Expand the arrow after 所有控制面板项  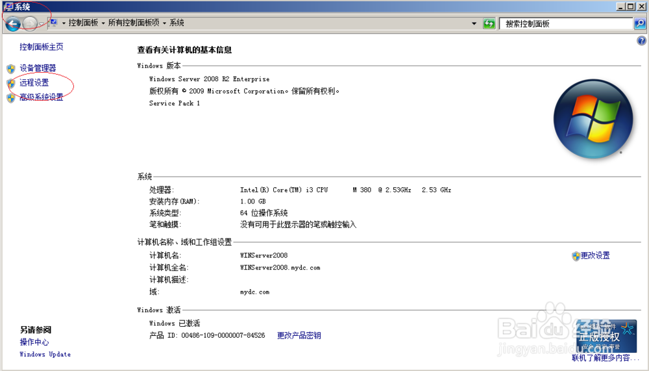(164, 23)
